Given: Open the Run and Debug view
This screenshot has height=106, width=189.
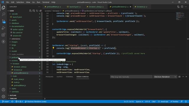Looking at the screenshot, I should coord(3,28).
